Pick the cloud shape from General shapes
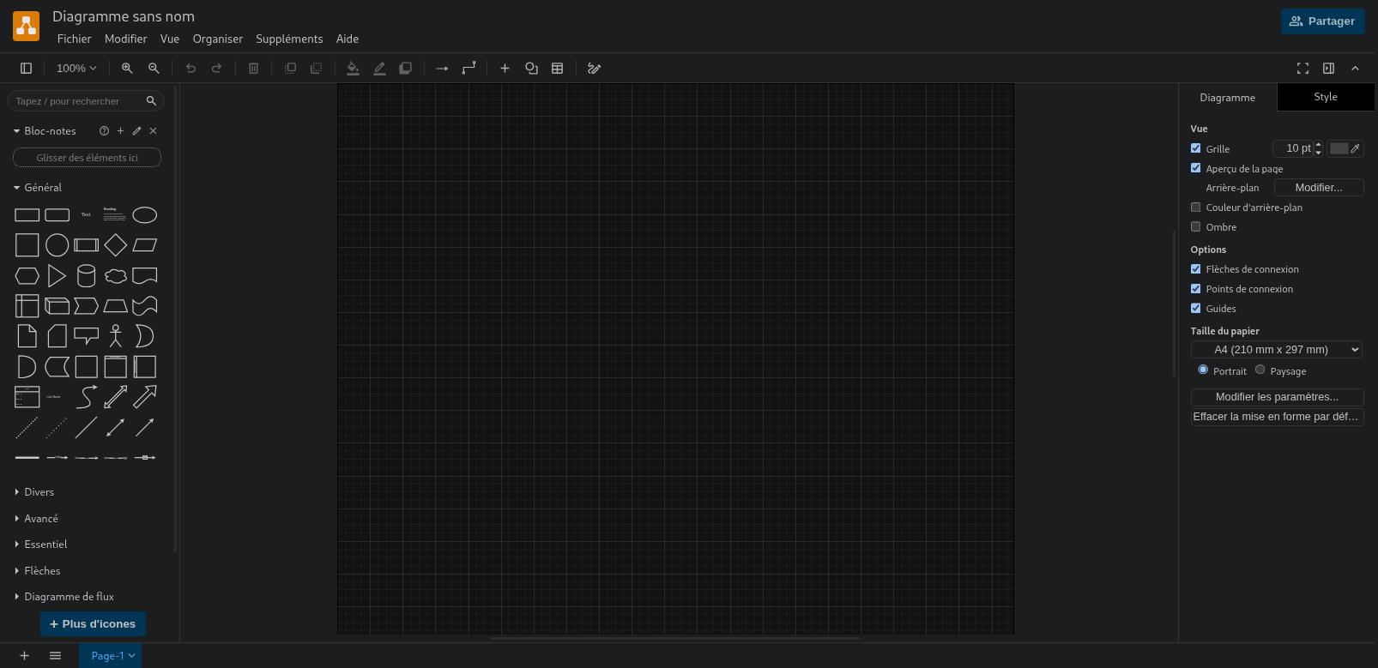The width and height of the screenshot is (1378, 668). coord(116,275)
